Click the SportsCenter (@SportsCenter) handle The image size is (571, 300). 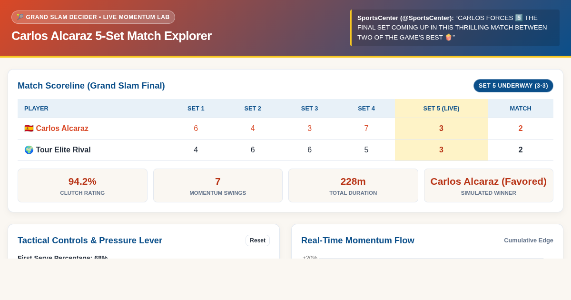tap(405, 18)
